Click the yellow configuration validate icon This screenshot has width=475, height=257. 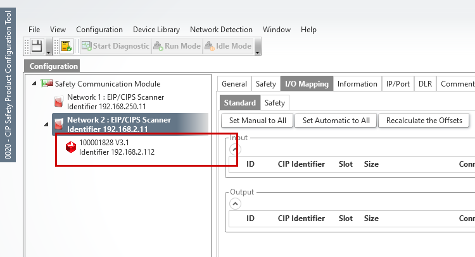tap(66, 46)
